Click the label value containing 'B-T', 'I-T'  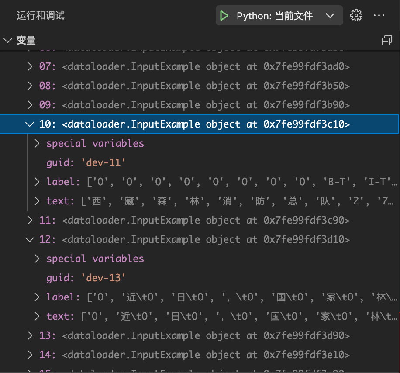(242, 182)
